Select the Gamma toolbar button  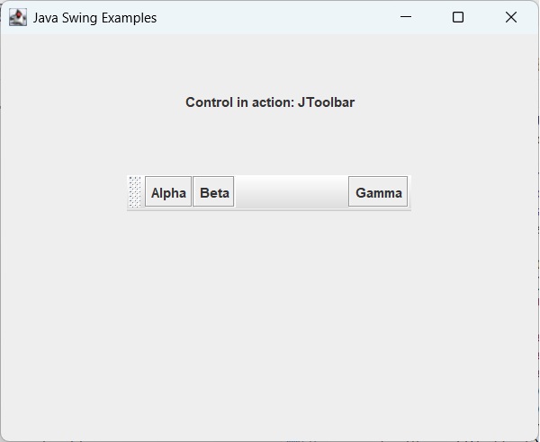coord(378,192)
